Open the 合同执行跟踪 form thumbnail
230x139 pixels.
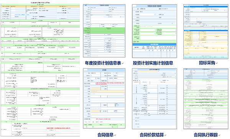tap(205, 99)
